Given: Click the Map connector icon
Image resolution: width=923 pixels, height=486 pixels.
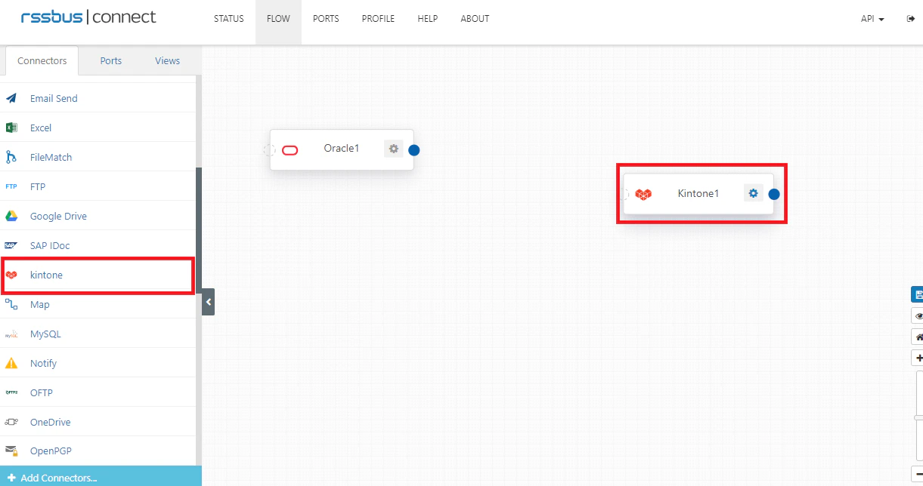Looking at the screenshot, I should 11,304.
